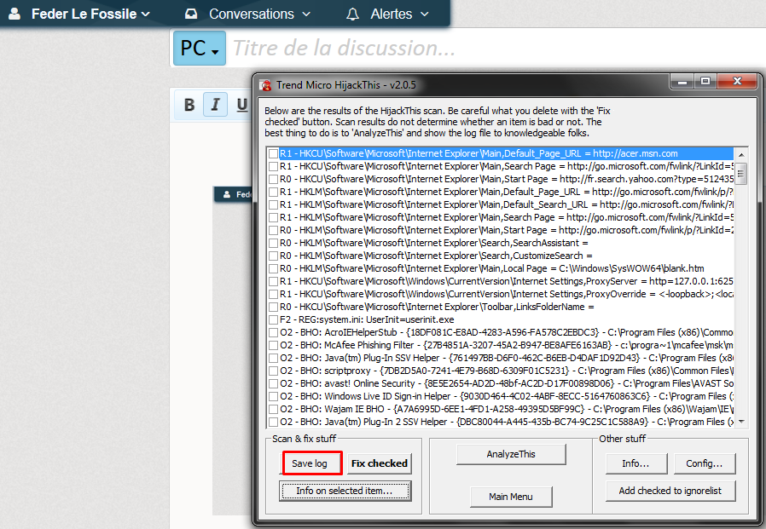The image size is (766, 529).
Task: Close the HijackThis window
Action: click(x=738, y=82)
